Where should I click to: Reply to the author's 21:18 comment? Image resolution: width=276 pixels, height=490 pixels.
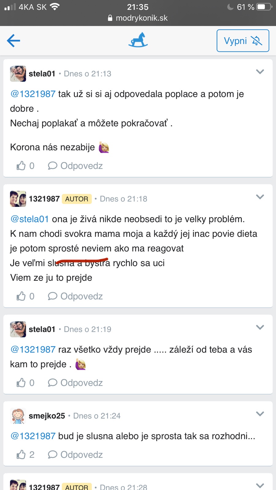tap(75, 296)
